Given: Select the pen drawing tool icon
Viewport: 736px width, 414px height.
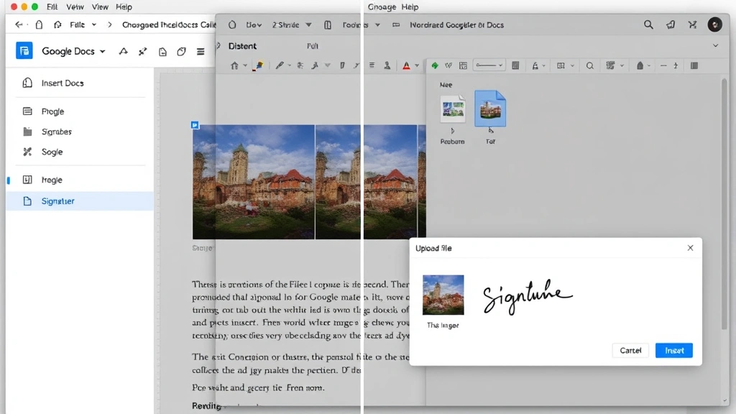Looking at the screenshot, I should pos(280,65).
